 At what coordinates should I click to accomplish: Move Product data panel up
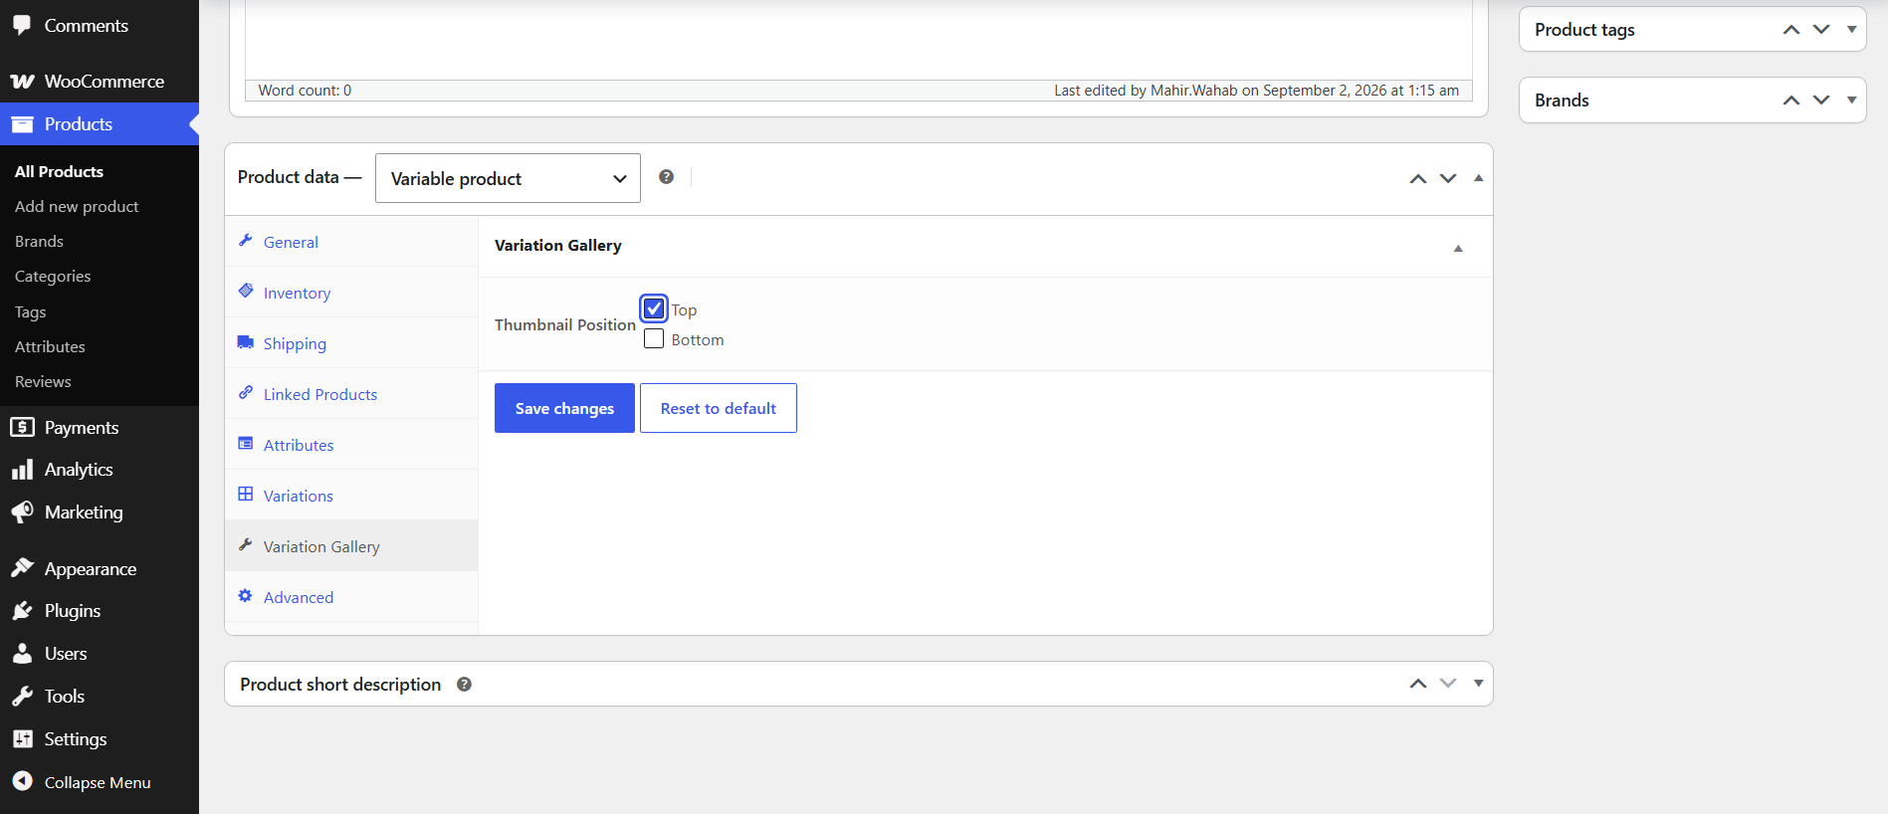click(x=1418, y=179)
